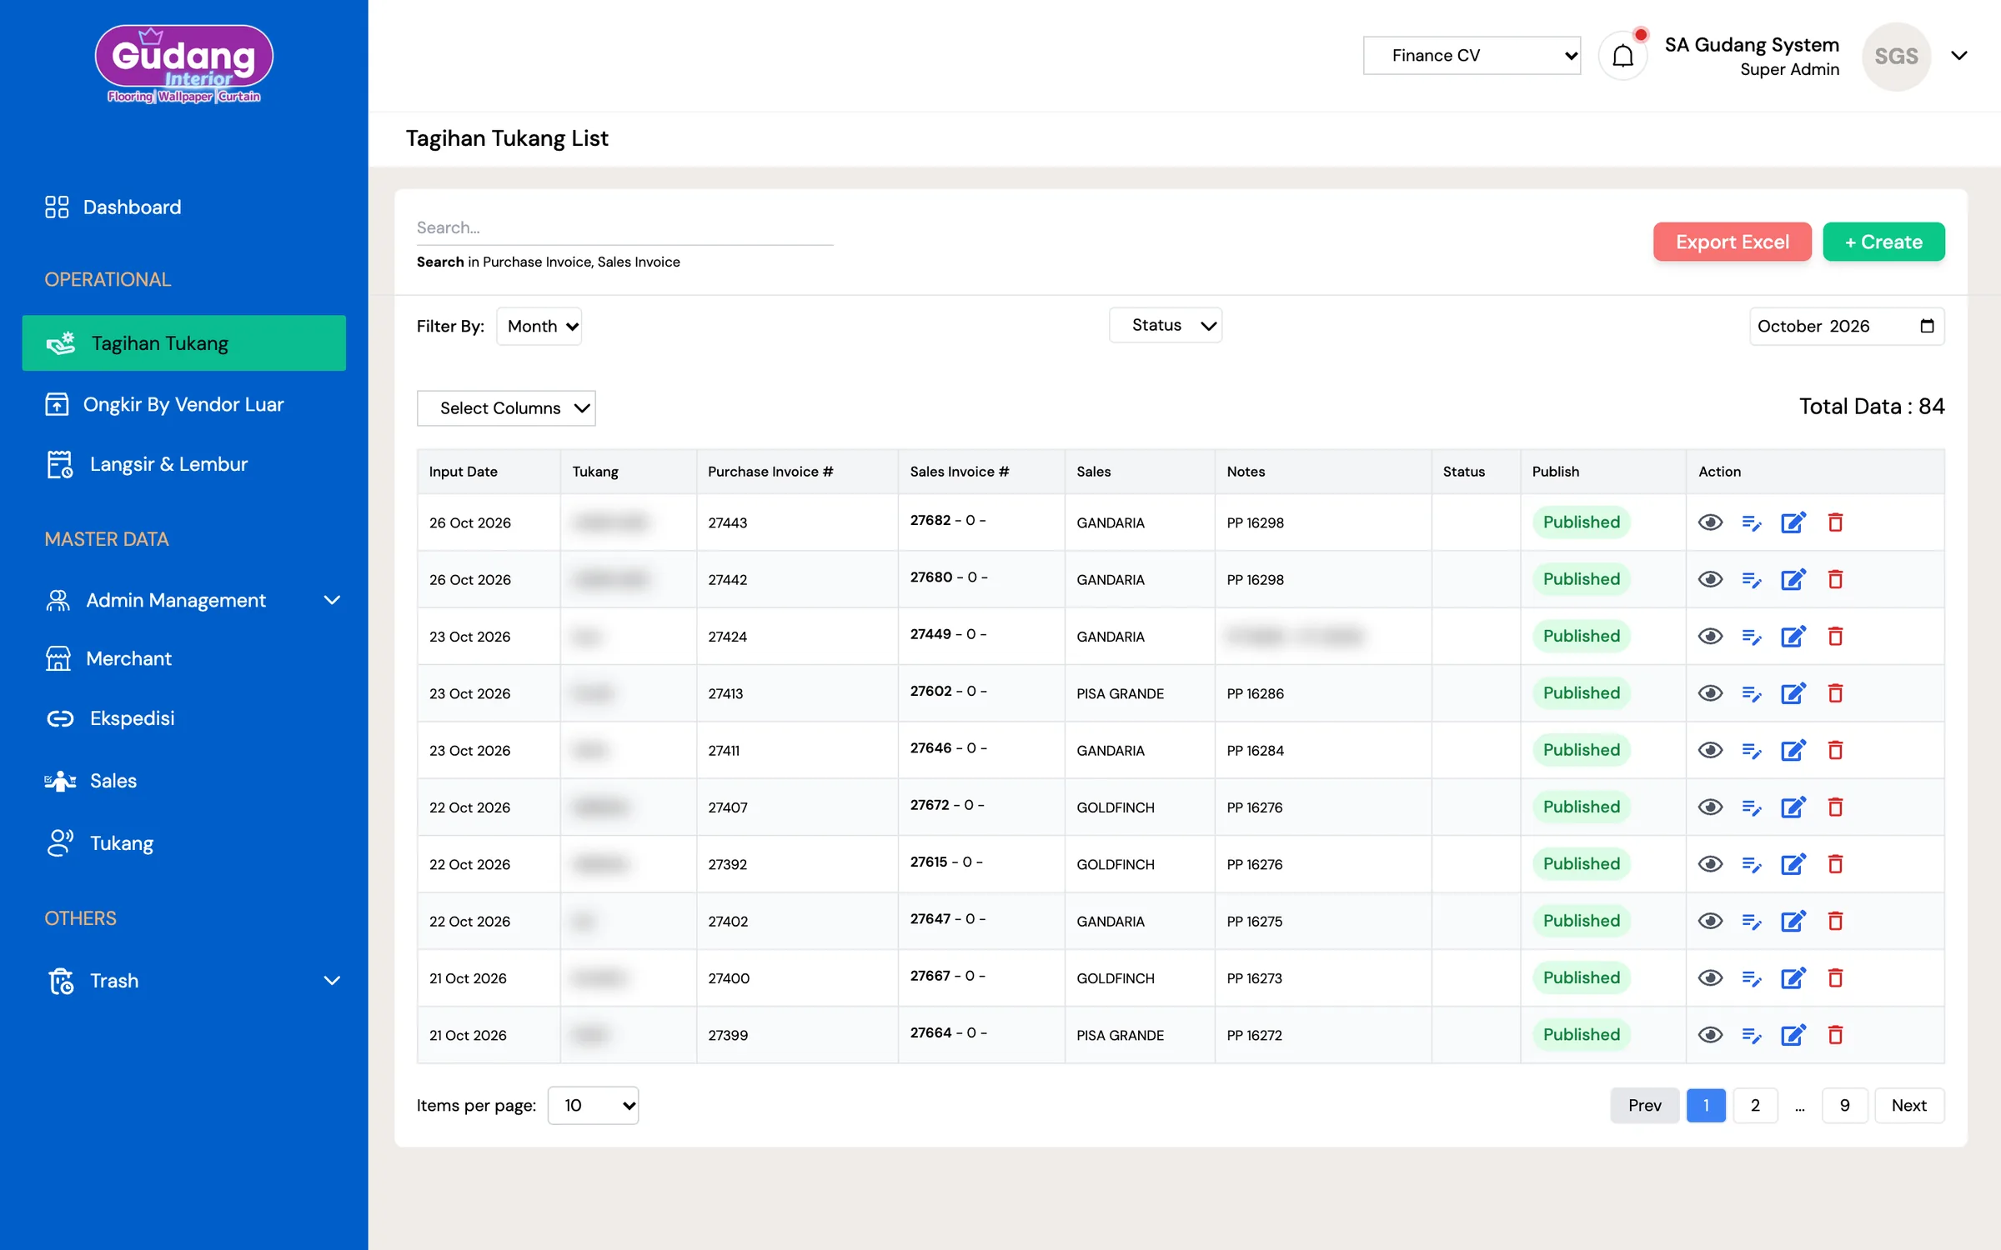Edit the row with purchase invoice 27443
The width and height of the screenshot is (2001, 1250).
tap(1793, 522)
